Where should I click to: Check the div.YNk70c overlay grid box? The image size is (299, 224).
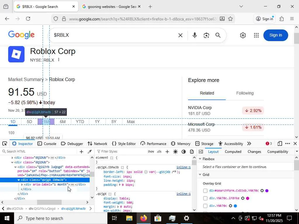(x=205, y=206)
